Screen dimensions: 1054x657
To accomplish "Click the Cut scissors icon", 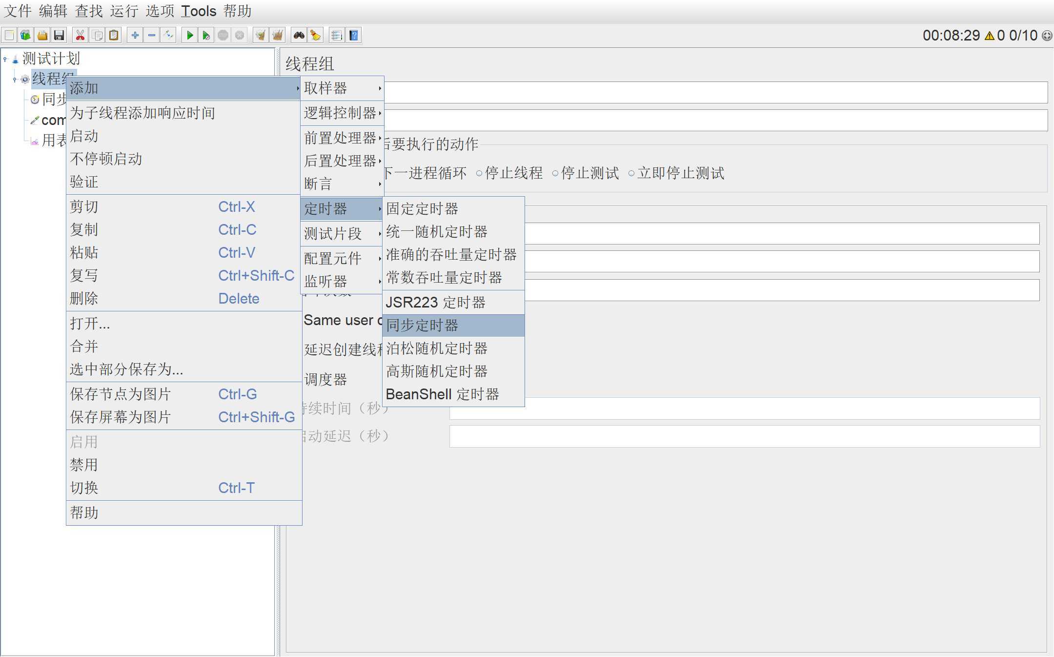I will pos(80,35).
